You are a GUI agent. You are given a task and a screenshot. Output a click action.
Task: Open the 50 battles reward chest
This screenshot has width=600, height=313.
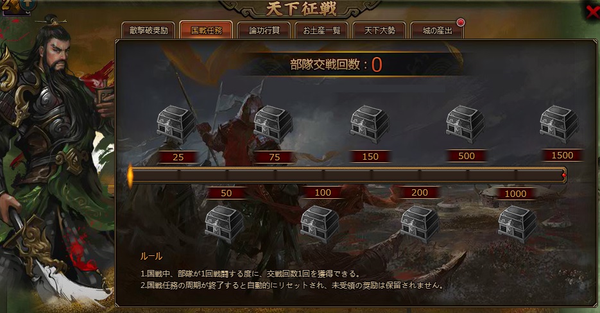[224, 224]
